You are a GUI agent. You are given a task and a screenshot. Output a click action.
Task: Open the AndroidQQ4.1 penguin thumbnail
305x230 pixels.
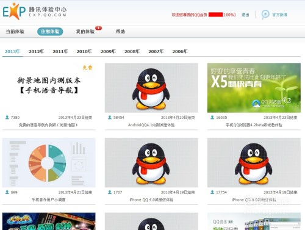pos(151,88)
